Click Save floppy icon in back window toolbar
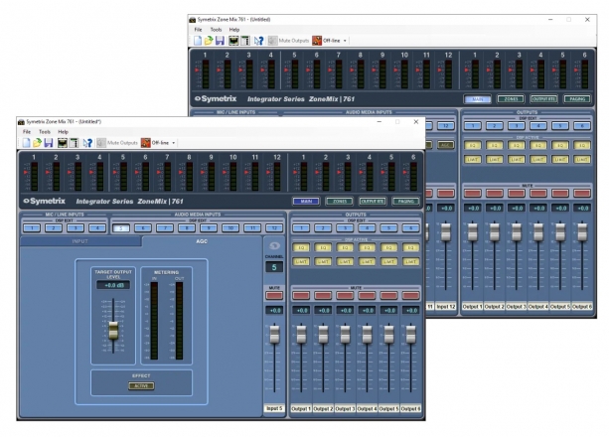The height and width of the screenshot is (437, 609). [x=220, y=41]
